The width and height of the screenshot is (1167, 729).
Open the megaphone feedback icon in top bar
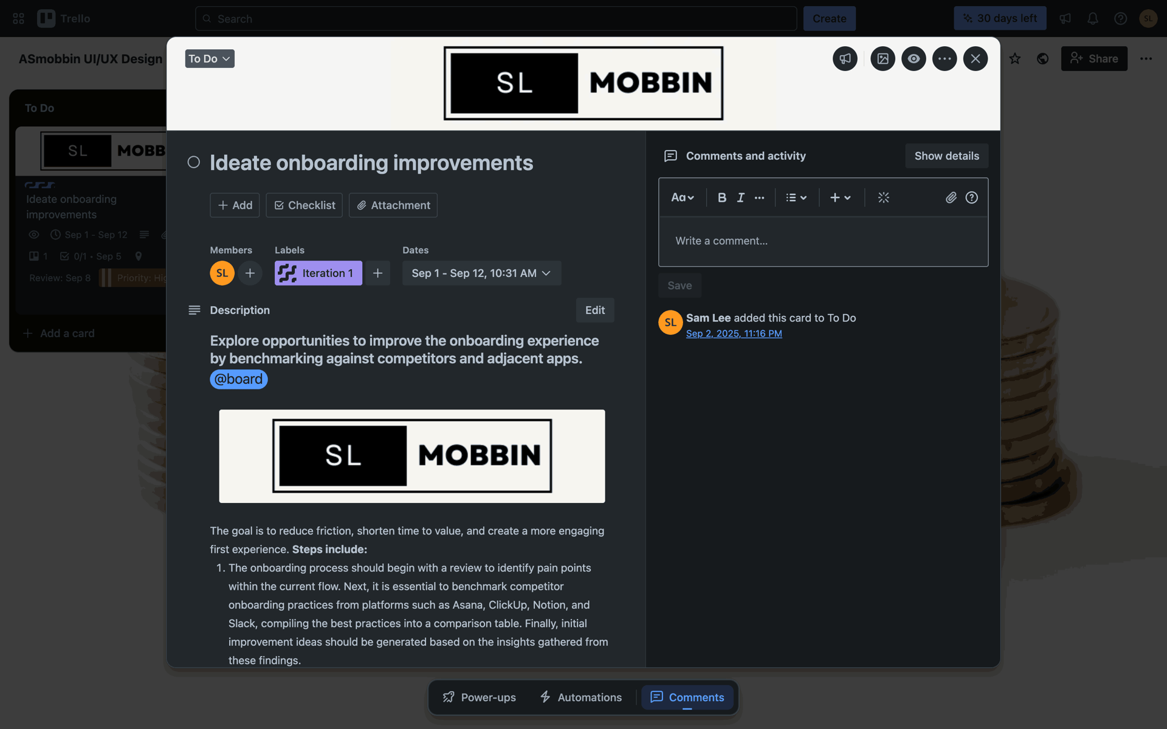click(1065, 19)
